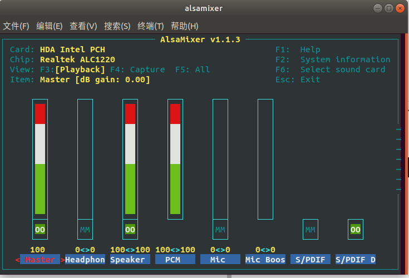Toggle the S/PDIF D switch indicator
409x278 pixels.
[356, 230]
